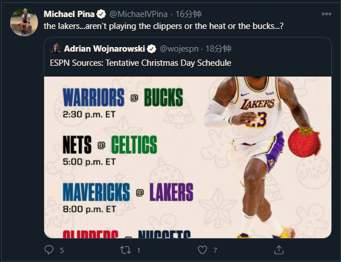Click Michael Pina's profile avatar
The height and width of the screenshot is (262, 341).
[x=24, y=22]
